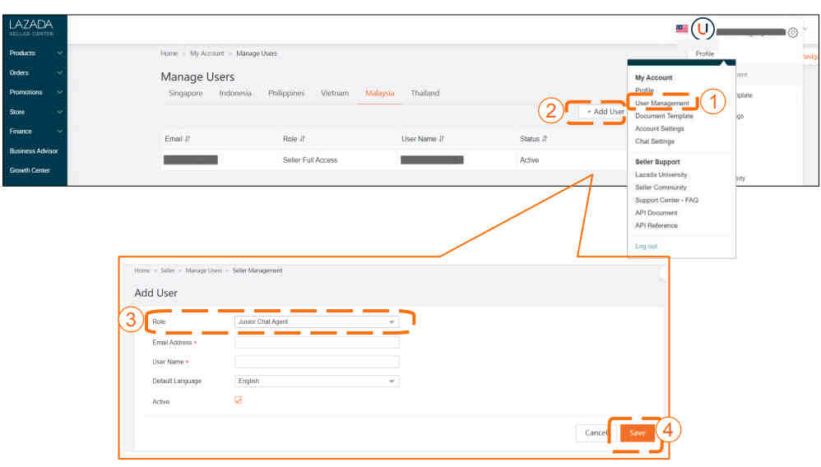
Task: Click the Add User button
Action: click(x=602, y=112)
